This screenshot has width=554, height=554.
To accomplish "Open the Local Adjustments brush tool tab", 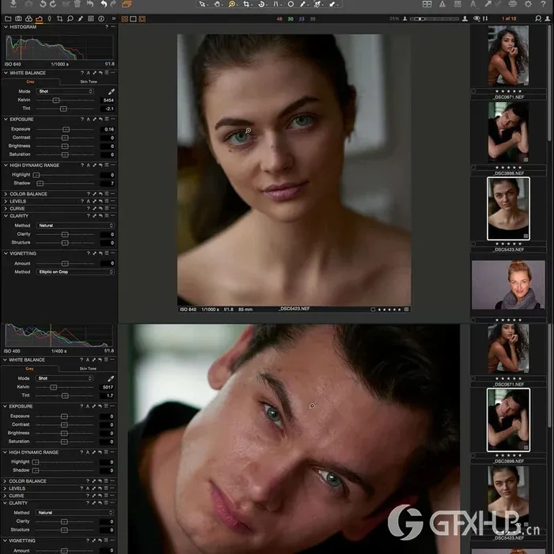I will point(81,19).
